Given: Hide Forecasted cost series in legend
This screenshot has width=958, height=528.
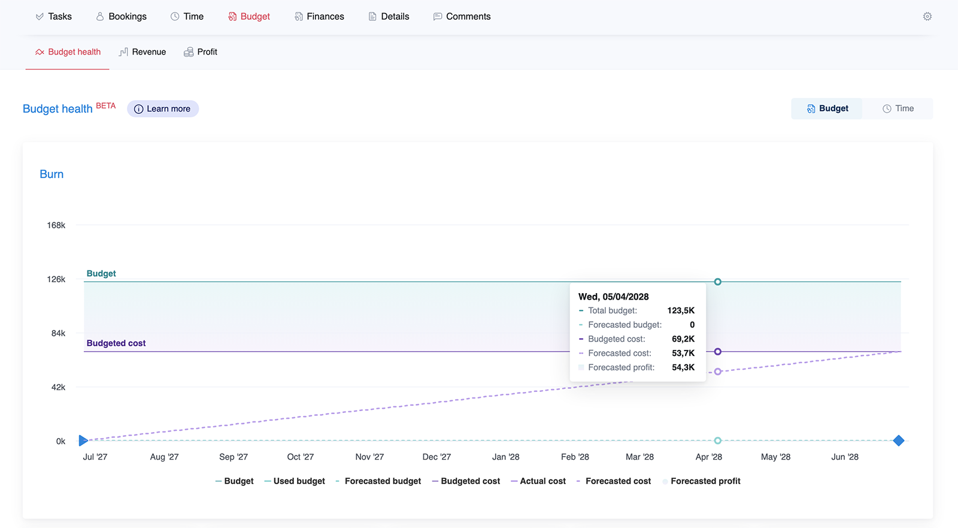Looking at the screenshot, I should (614, 481).
